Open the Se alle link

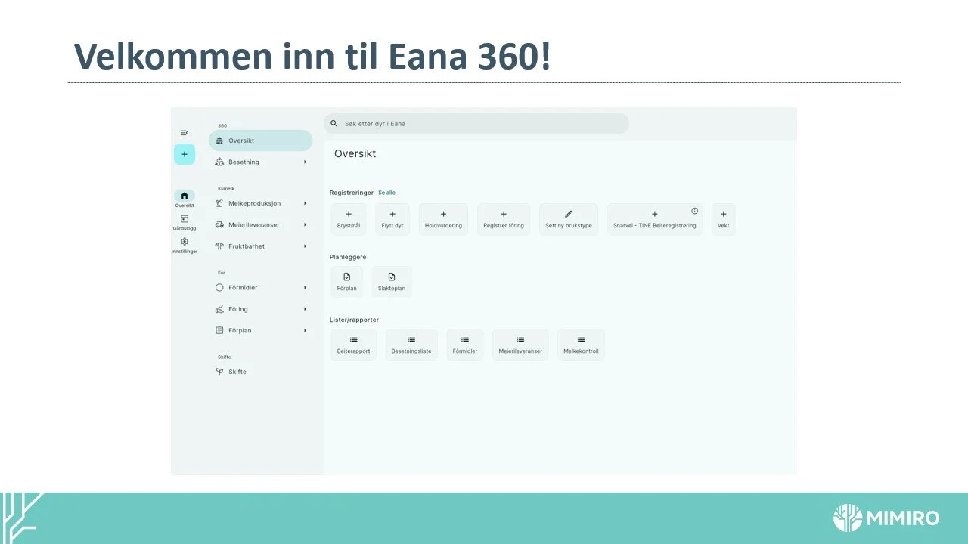(386, 193)
